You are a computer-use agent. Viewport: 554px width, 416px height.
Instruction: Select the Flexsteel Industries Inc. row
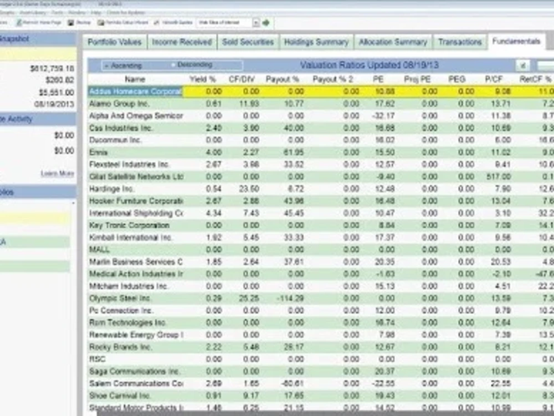click(321, 165)
